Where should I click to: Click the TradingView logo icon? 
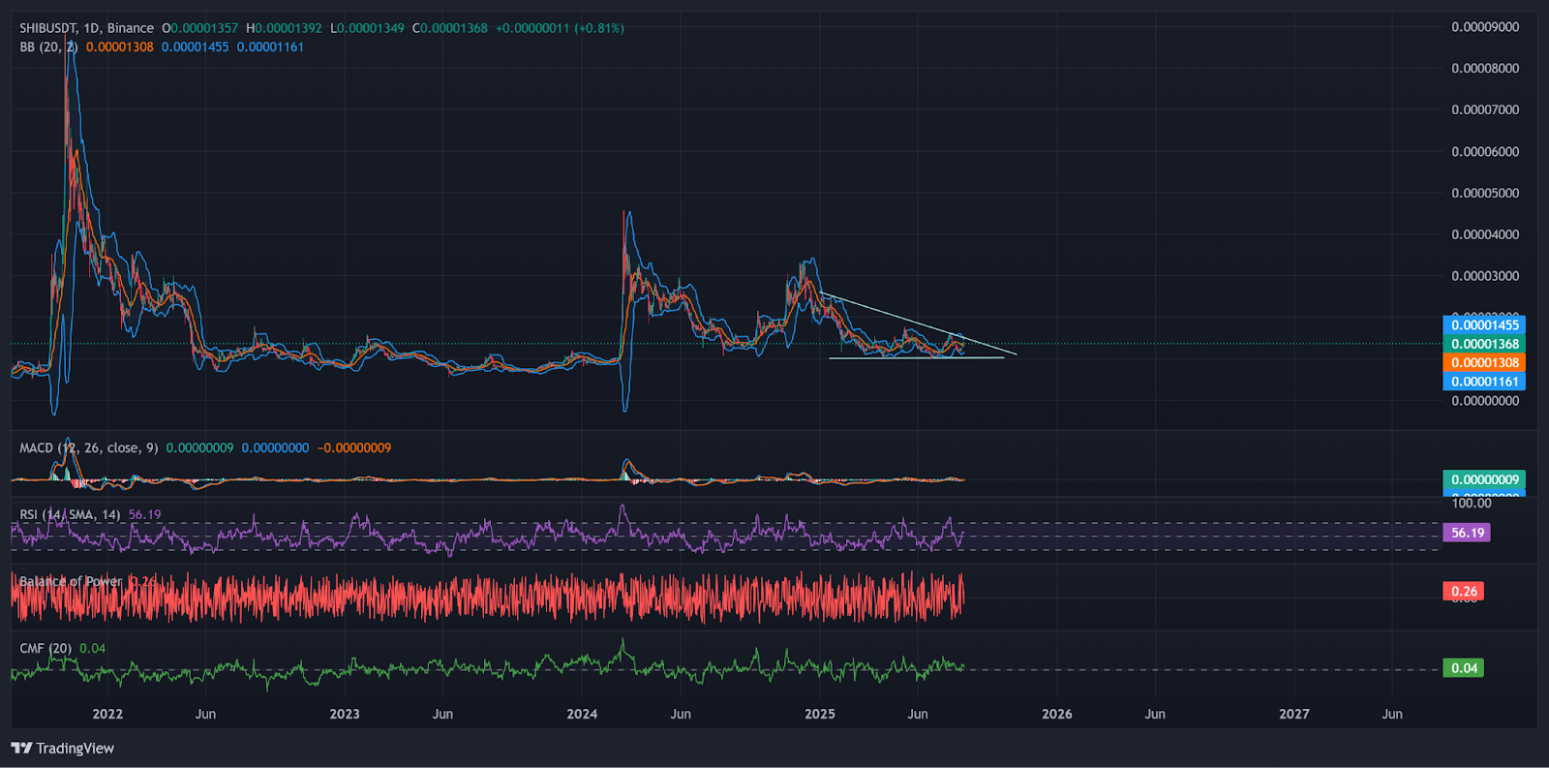[x=21, y=748]
